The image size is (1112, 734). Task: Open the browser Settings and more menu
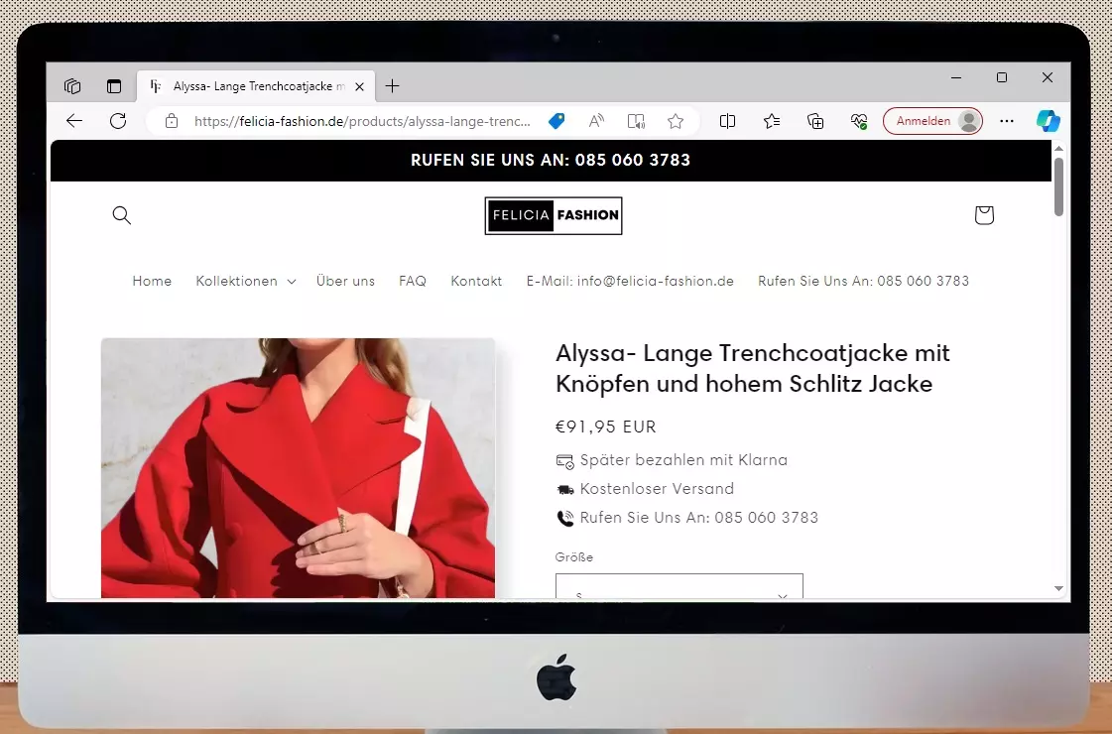click(1006, 121)
